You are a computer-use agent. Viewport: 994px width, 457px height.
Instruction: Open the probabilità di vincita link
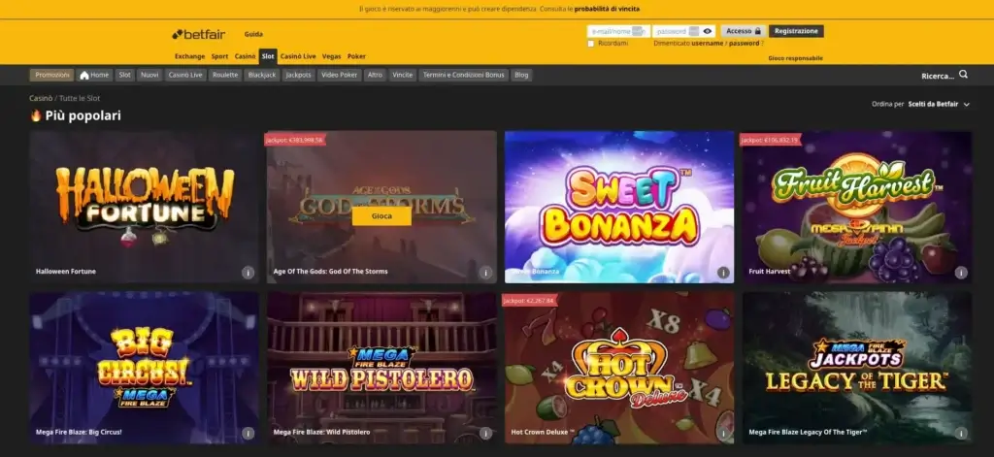608,9
